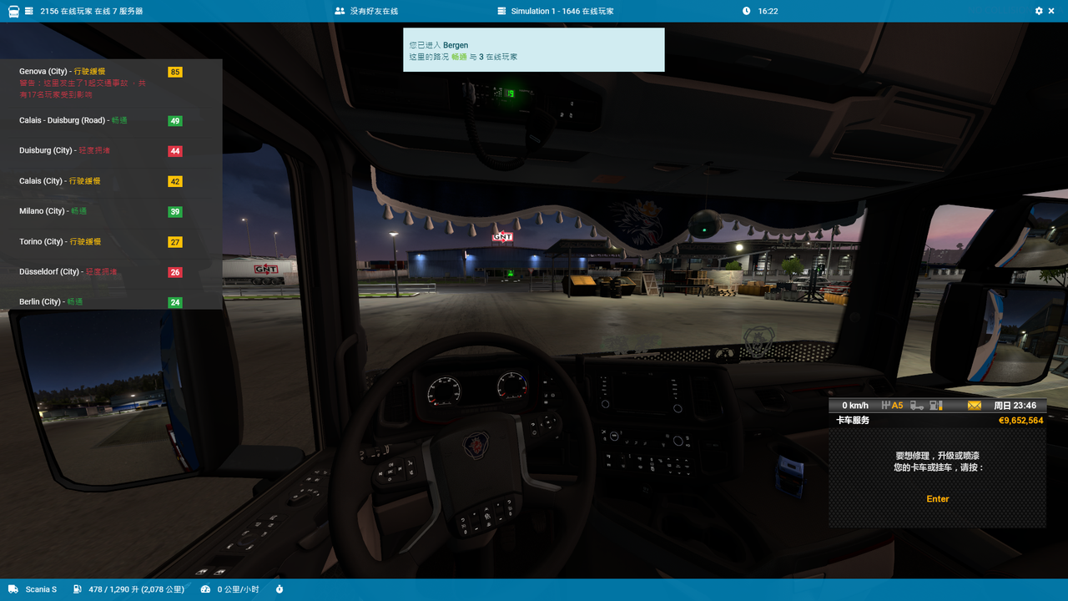Click the red 44 traffic badge
Image resolution: width=1068 pixels, height=601 pixels.
175,151
